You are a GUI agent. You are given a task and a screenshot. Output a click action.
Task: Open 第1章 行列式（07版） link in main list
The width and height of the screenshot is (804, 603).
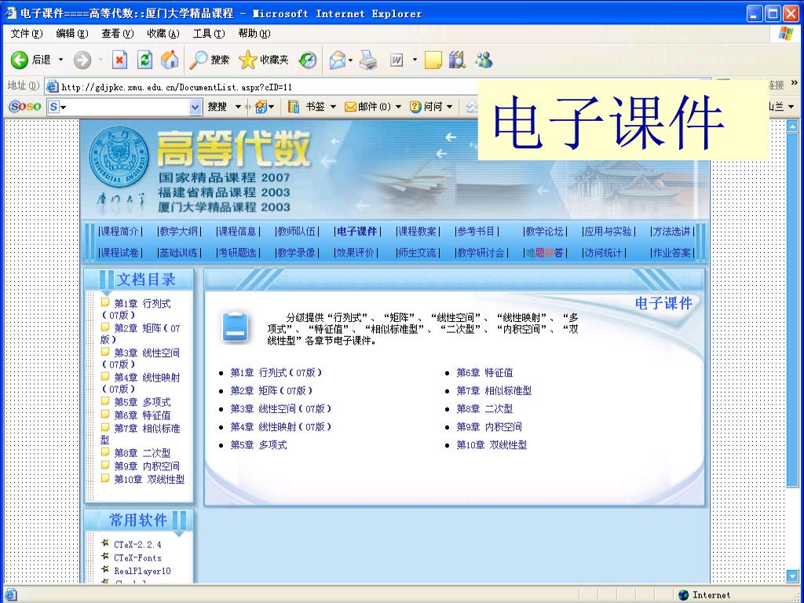click(276, 373)
